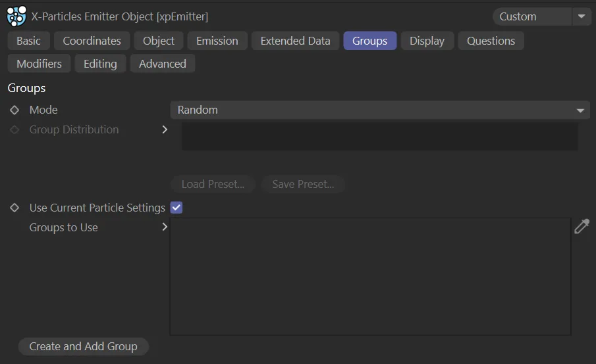Screen dimensions: 596x364
Task: Open the Advanced tab
Action: tap(163, 64)
